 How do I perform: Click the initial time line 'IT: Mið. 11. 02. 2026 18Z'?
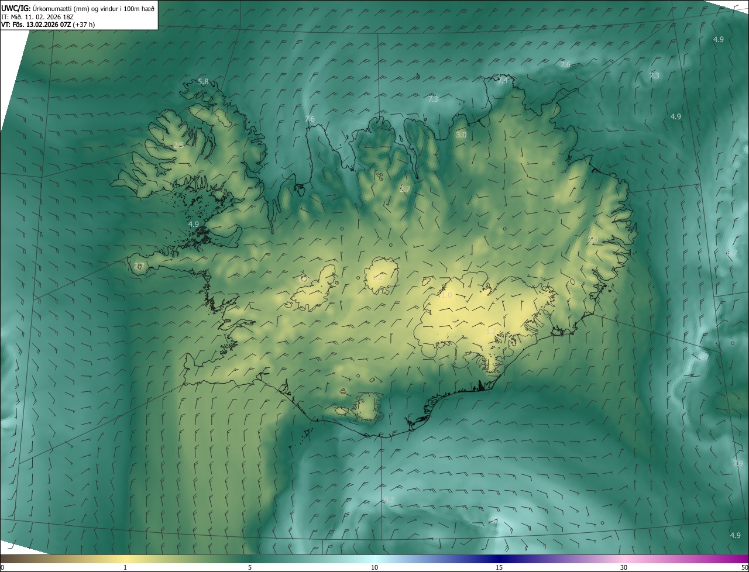click(39, 16)
